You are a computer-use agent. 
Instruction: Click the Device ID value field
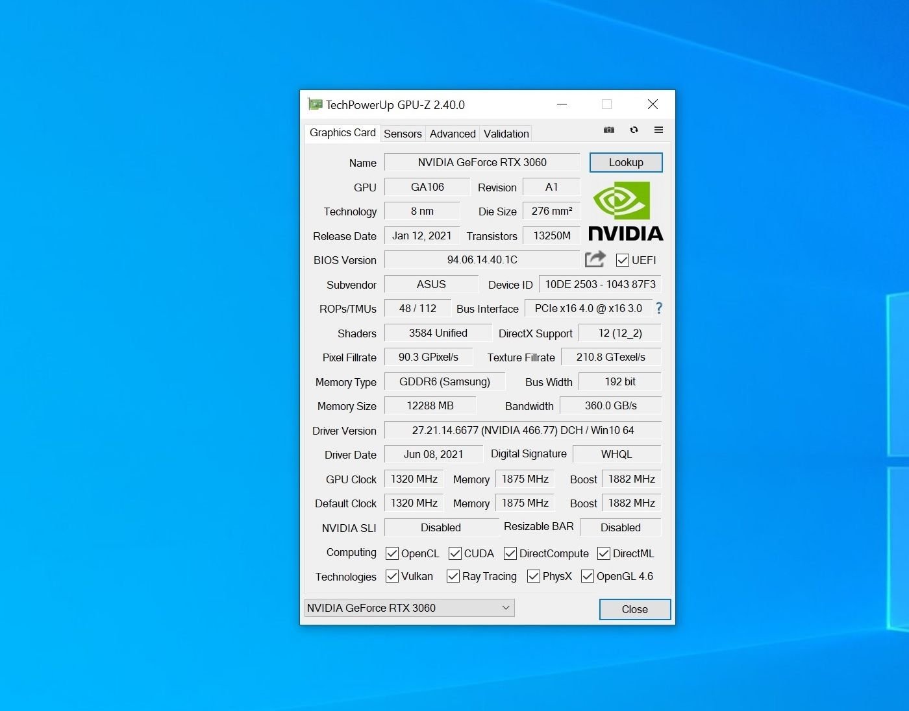coord(601,284)
